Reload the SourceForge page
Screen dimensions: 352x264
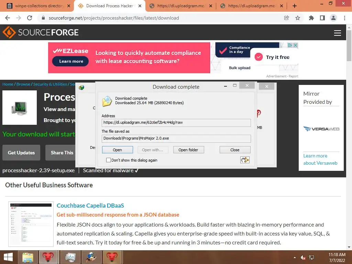point(30,18)
